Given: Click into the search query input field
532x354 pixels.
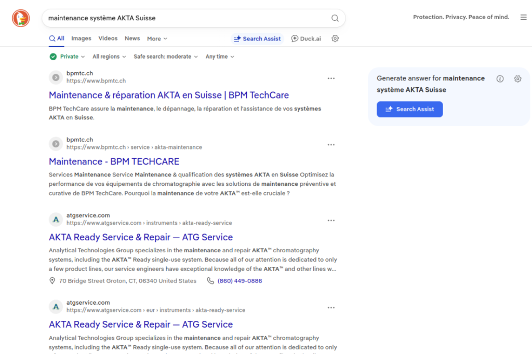Looking at the screenshot, I should [x=187, y=18].
